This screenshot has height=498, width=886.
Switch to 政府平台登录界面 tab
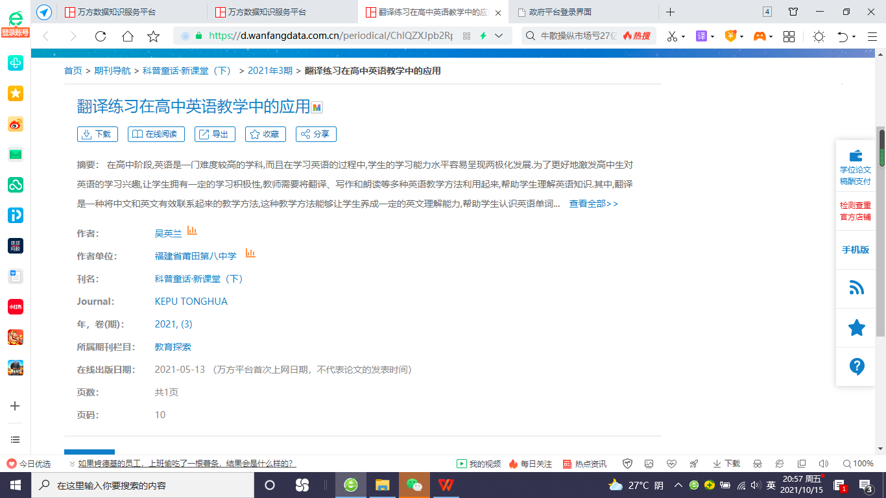[x=583, y=12]
